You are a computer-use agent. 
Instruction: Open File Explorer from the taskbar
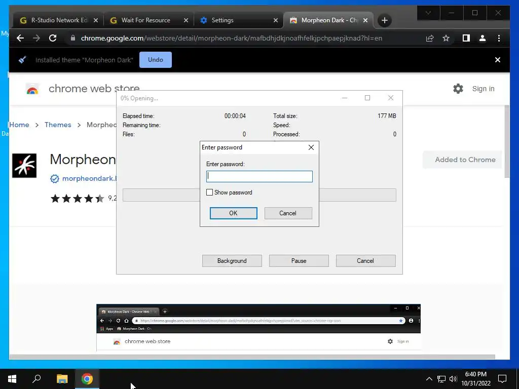point(62,379)
